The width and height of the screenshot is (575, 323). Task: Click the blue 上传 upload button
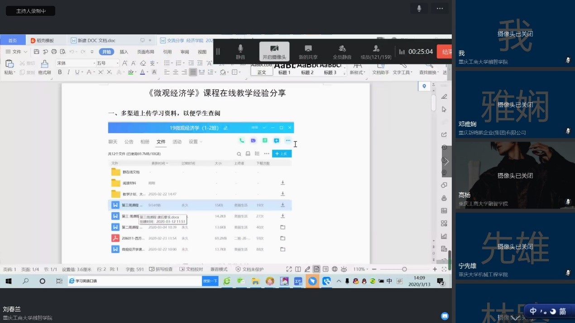282,154
